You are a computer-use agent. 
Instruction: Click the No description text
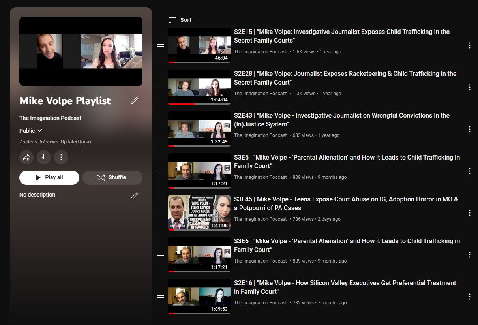(x=37, y=195)
